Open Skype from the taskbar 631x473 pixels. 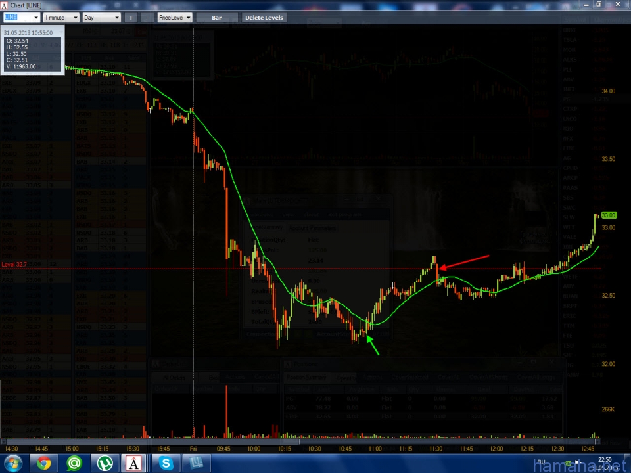(165, 463)
